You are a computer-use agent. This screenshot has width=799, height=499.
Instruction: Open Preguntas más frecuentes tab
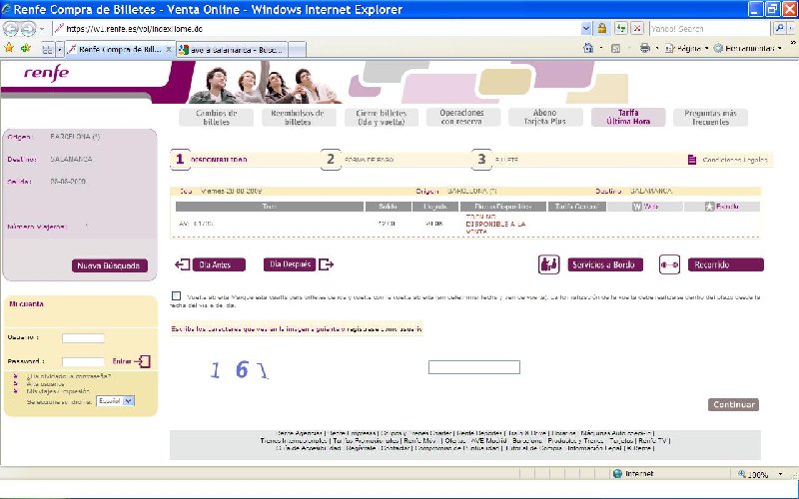[710, 117]
